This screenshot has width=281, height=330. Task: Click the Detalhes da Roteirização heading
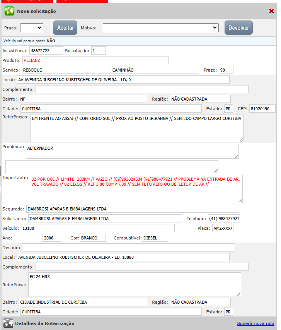(44, 323)
